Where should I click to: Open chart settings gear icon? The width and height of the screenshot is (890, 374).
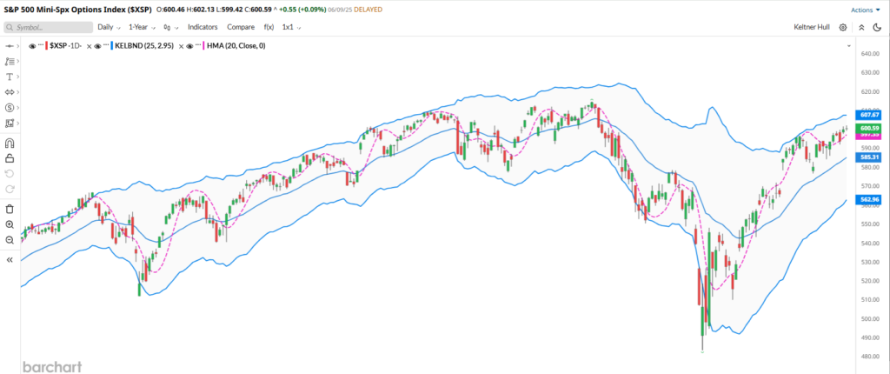[842, 27]
